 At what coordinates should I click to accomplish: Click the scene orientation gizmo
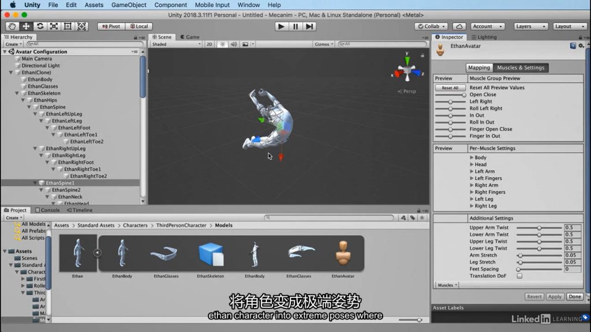point(407,70)
